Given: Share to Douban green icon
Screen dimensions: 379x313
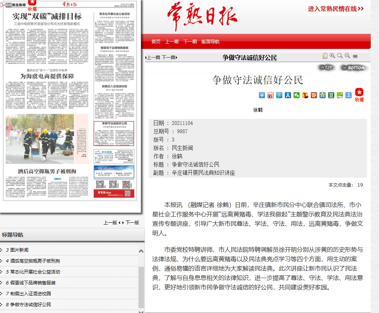Looking at the screenshot, I should point(331,95).
